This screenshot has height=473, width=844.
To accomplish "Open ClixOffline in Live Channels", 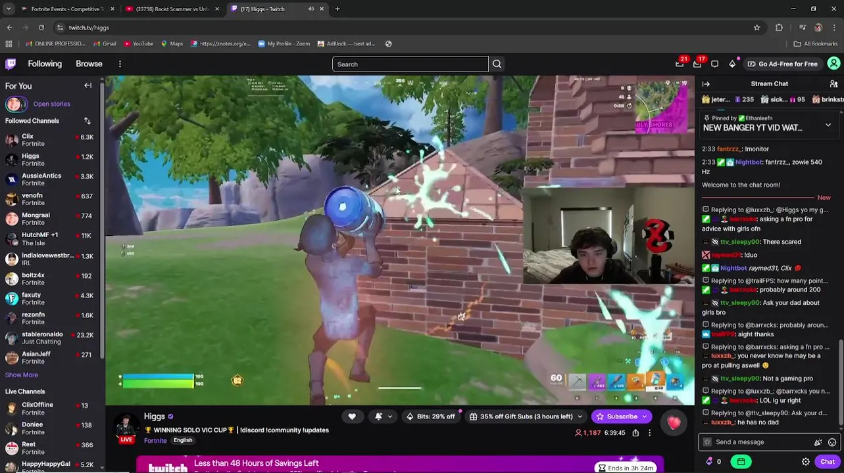I will 50,409.
